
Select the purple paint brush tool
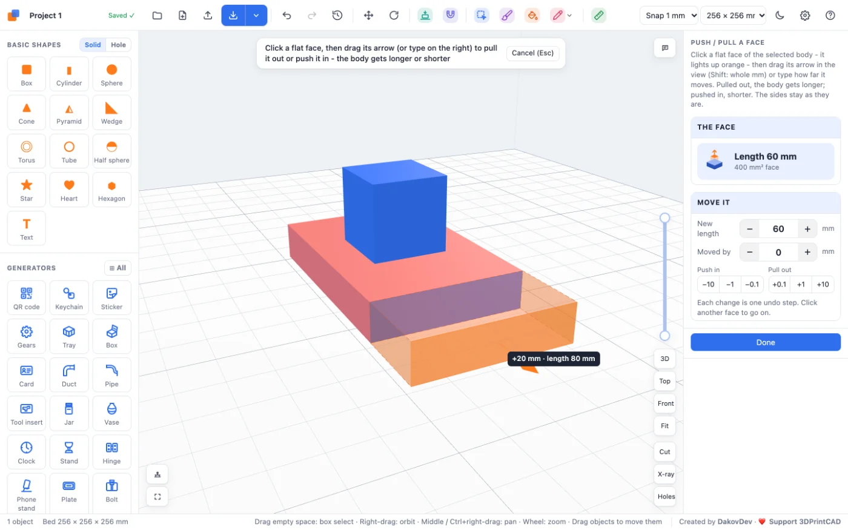506,15
